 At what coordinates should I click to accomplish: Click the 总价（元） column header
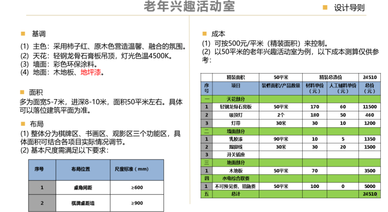click(x=369, y=88)
